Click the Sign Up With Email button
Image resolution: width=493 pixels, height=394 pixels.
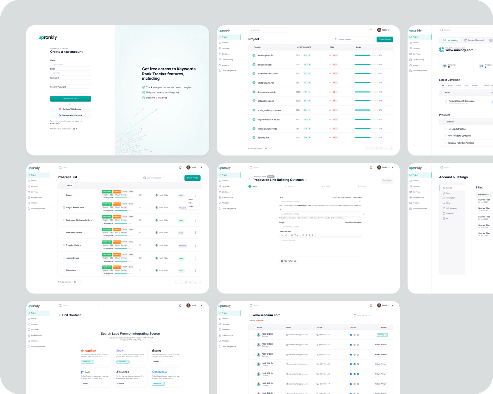coord(70,98)
